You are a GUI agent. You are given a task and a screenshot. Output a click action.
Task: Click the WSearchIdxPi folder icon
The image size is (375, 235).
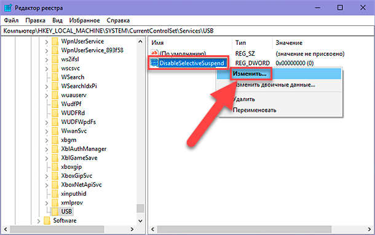(55, 86)
